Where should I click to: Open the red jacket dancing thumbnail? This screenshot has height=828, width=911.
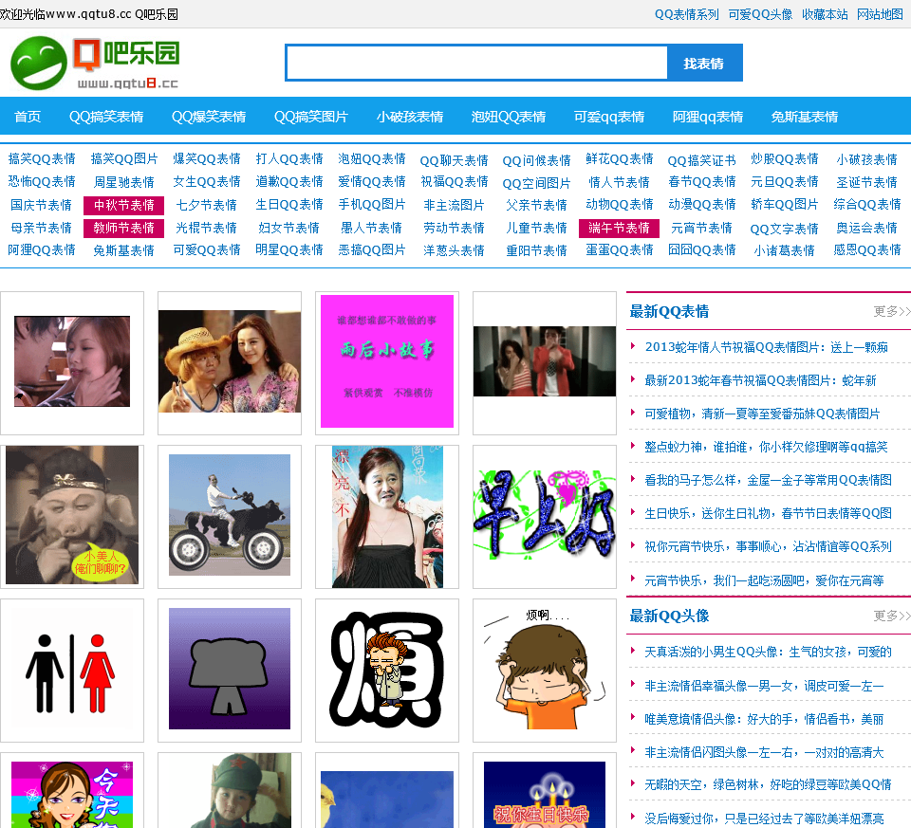pyautogui.click(x=545, y=363)
